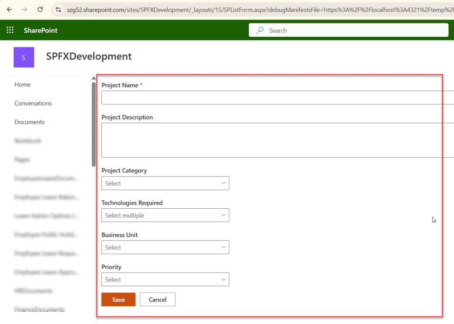The image size is (454, 324).
Task: Focus the SharePoint Search box
Action: (348, 30)
